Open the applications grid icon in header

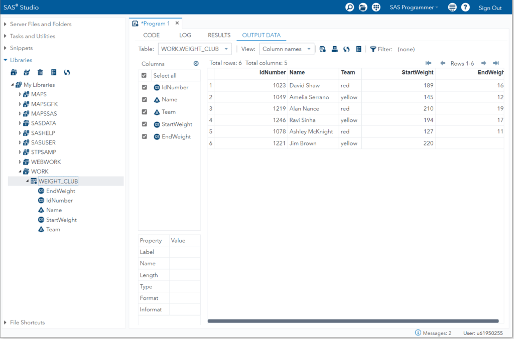point(376,7)
